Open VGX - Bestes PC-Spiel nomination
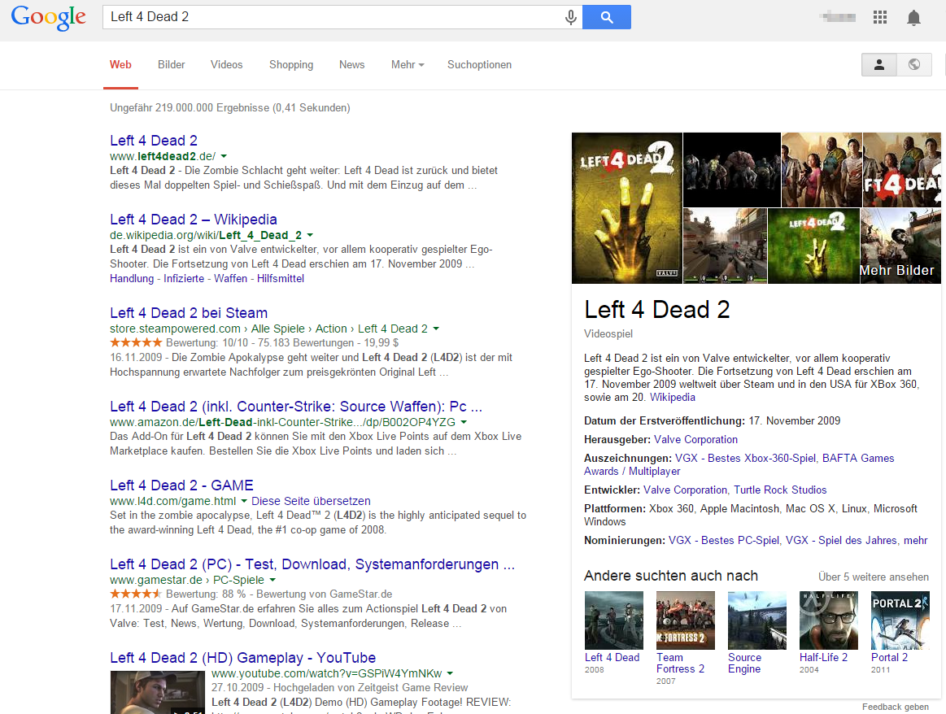 pyautogui.click(x=724, y=540)
